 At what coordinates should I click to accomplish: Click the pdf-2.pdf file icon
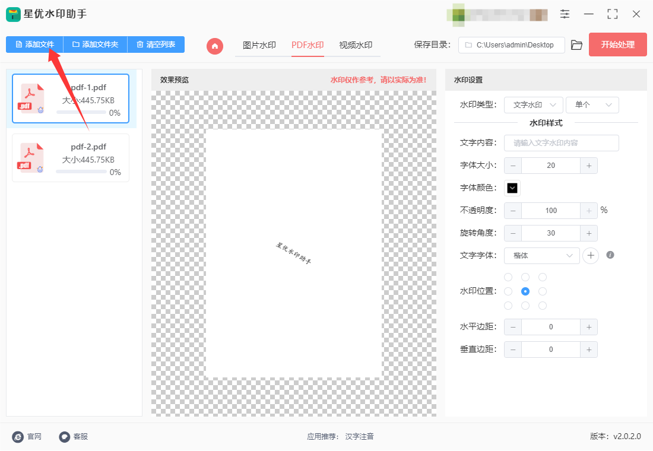tap(31, 158)
